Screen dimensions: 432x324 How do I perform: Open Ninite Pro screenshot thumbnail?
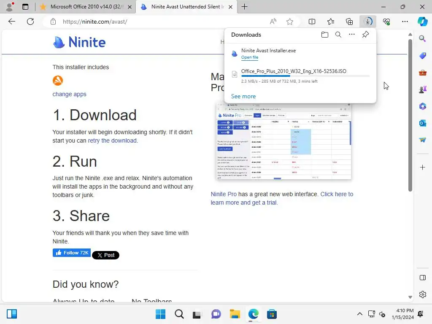click(x=284, y=142)
